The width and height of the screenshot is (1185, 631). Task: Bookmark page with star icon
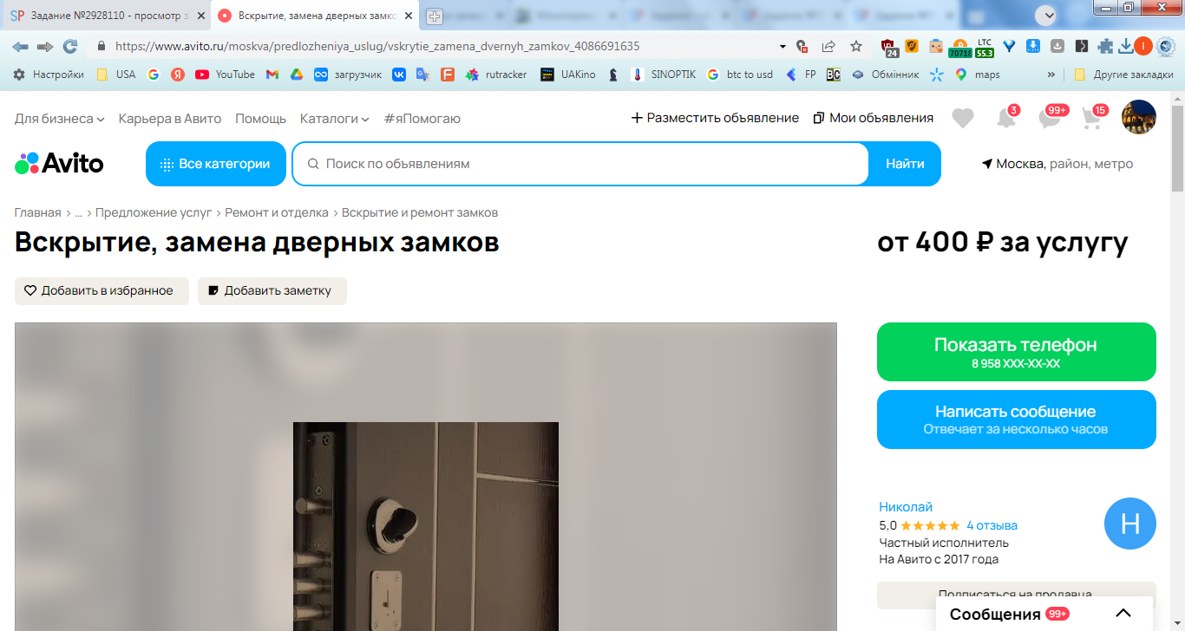pyautogui.click(x=856, y=46)
